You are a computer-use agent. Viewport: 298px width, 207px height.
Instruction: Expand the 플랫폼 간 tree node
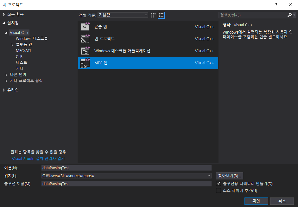(12, 44)
